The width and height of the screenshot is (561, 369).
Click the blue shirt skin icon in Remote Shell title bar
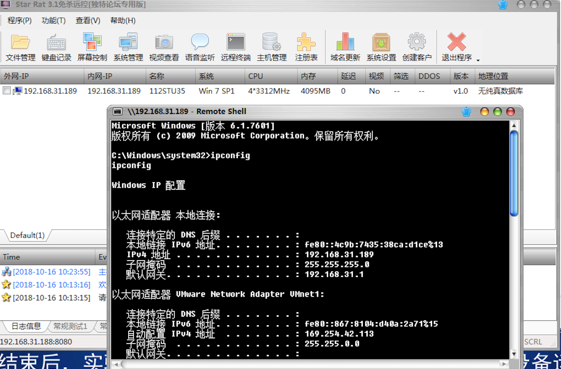coord(466,111)
